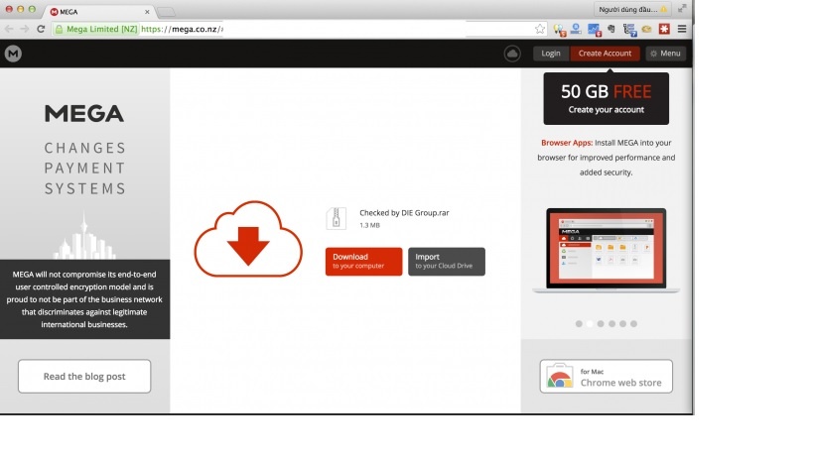This screenshot has height=456, width=813.
Task: Click the 50 GB FREE create account banner
Action: pyautogui.click(x=607, y=98)
